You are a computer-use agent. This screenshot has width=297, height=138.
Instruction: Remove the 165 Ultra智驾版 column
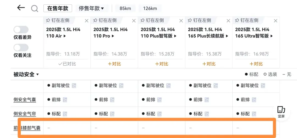pyautogui.click(x=276, y=21)
